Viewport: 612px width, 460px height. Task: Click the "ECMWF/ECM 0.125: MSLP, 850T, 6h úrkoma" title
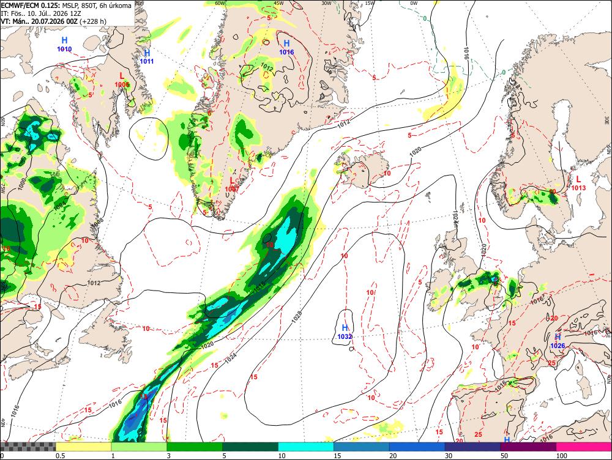66,6
